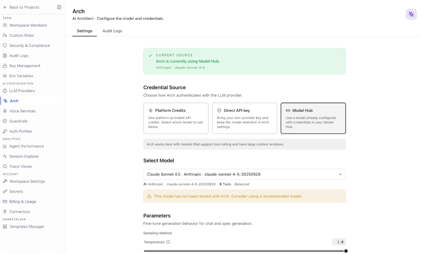421x254 pixels.
Task: Click the Back to Projects arrow icon
Action: [5, 7]
